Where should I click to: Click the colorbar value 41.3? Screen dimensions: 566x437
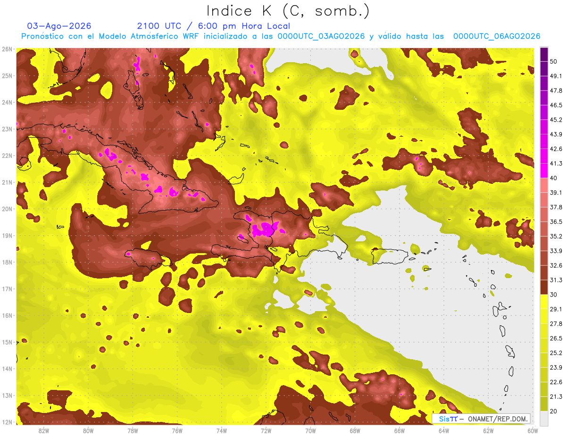[x=556, y=164]
